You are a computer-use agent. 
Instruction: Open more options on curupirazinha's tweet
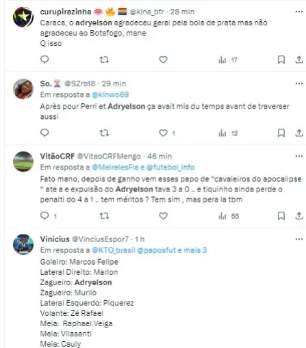(x=299, y=12)
